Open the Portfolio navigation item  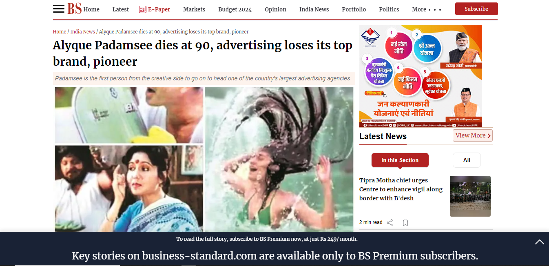coord(354,9)
